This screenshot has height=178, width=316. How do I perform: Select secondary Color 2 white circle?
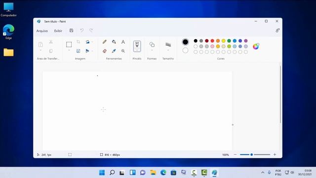(185, 50)
